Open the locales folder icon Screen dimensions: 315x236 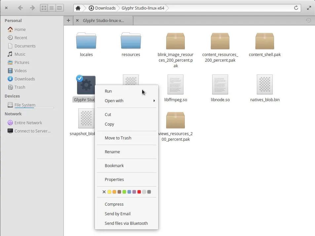86,41
